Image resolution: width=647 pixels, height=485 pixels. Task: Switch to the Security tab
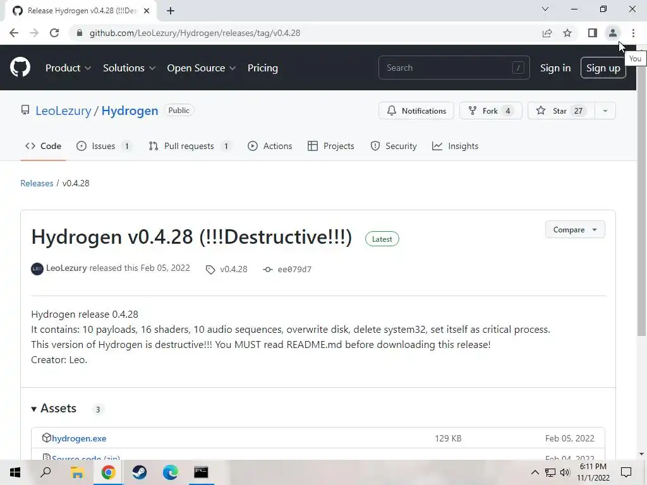coord(394,146)
